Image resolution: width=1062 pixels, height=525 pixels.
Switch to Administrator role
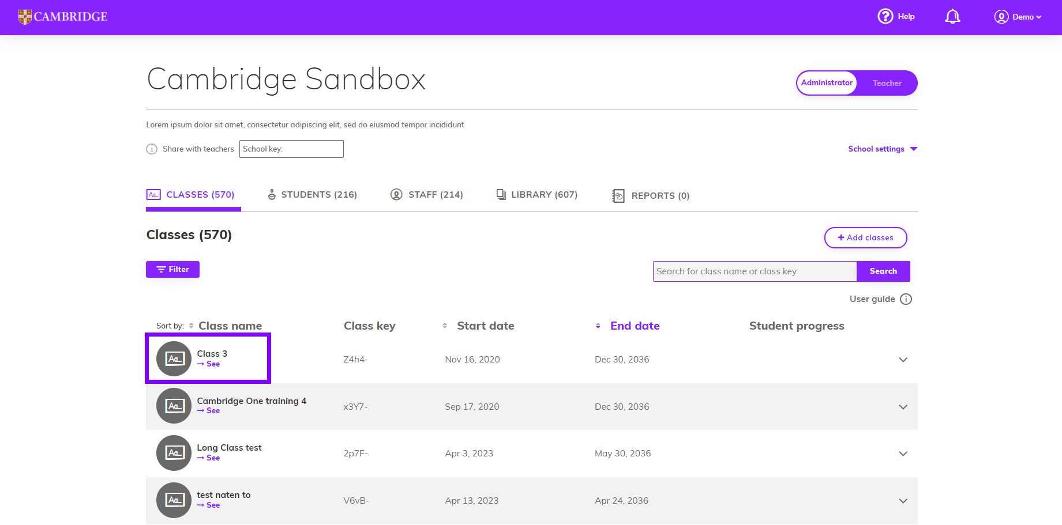click(827, 83)
